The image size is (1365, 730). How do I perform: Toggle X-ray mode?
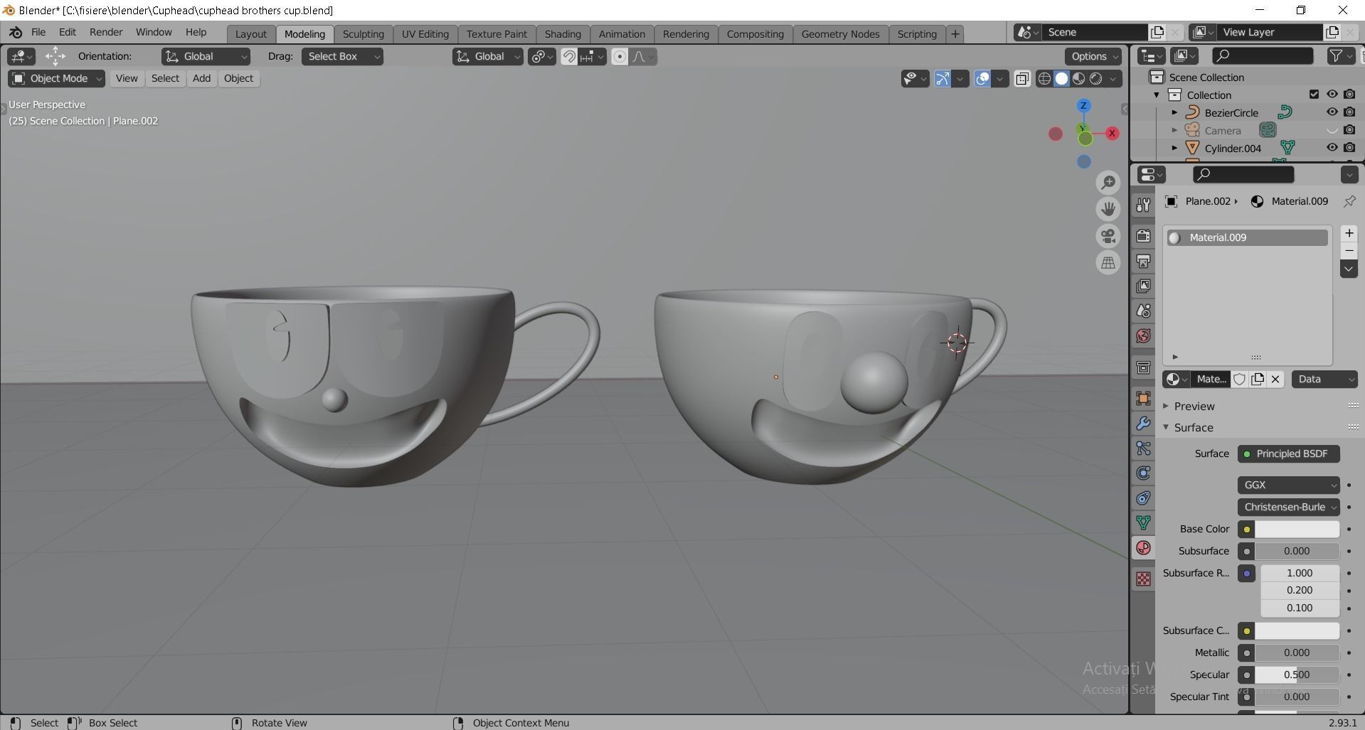(x=1022, y=79)
